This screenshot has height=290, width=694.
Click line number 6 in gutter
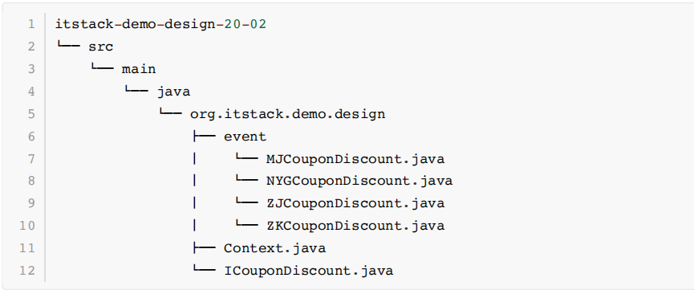pos(31,136)
